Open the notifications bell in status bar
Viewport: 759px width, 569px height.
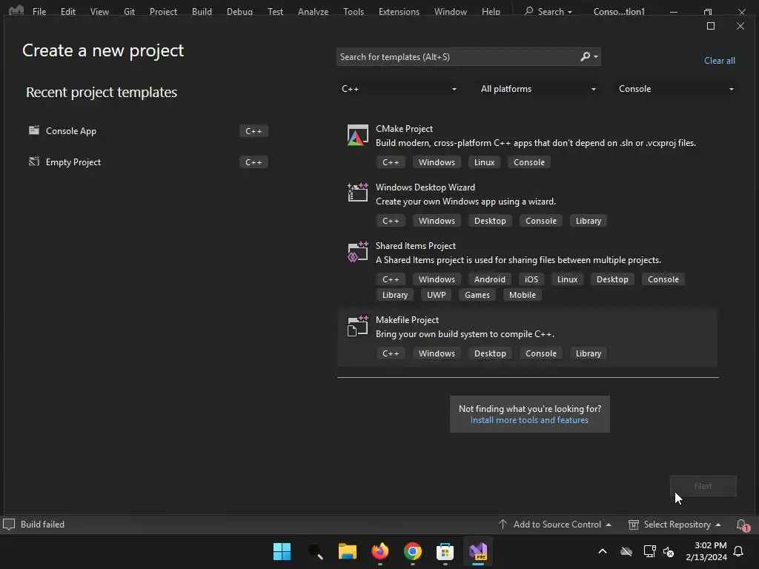743,525
